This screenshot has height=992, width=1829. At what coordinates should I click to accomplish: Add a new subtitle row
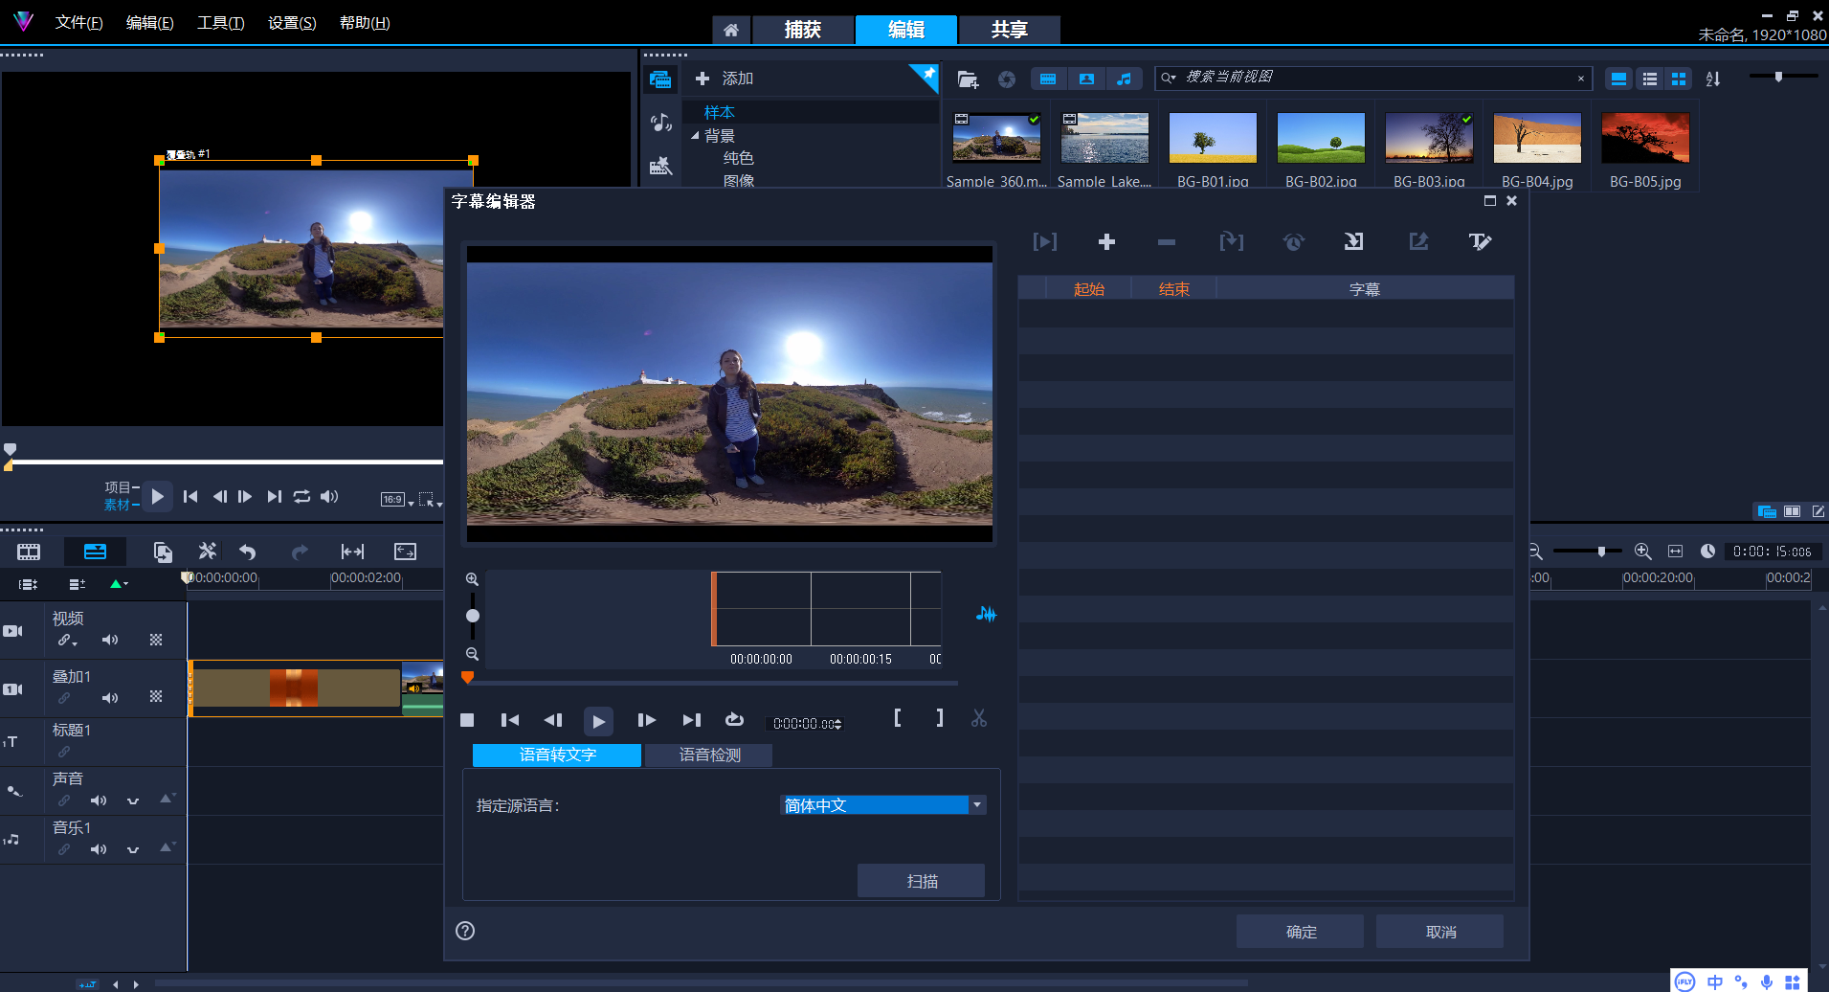coord(1106,241)
